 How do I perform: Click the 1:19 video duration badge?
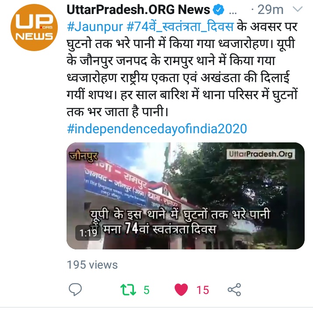coord(88,233)
